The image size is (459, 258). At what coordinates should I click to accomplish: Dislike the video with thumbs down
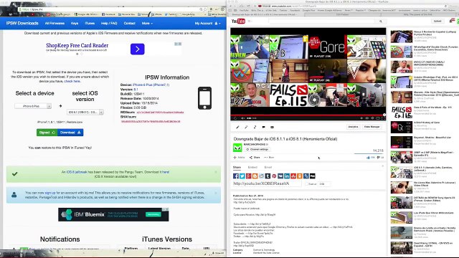(x=379, y=158)
